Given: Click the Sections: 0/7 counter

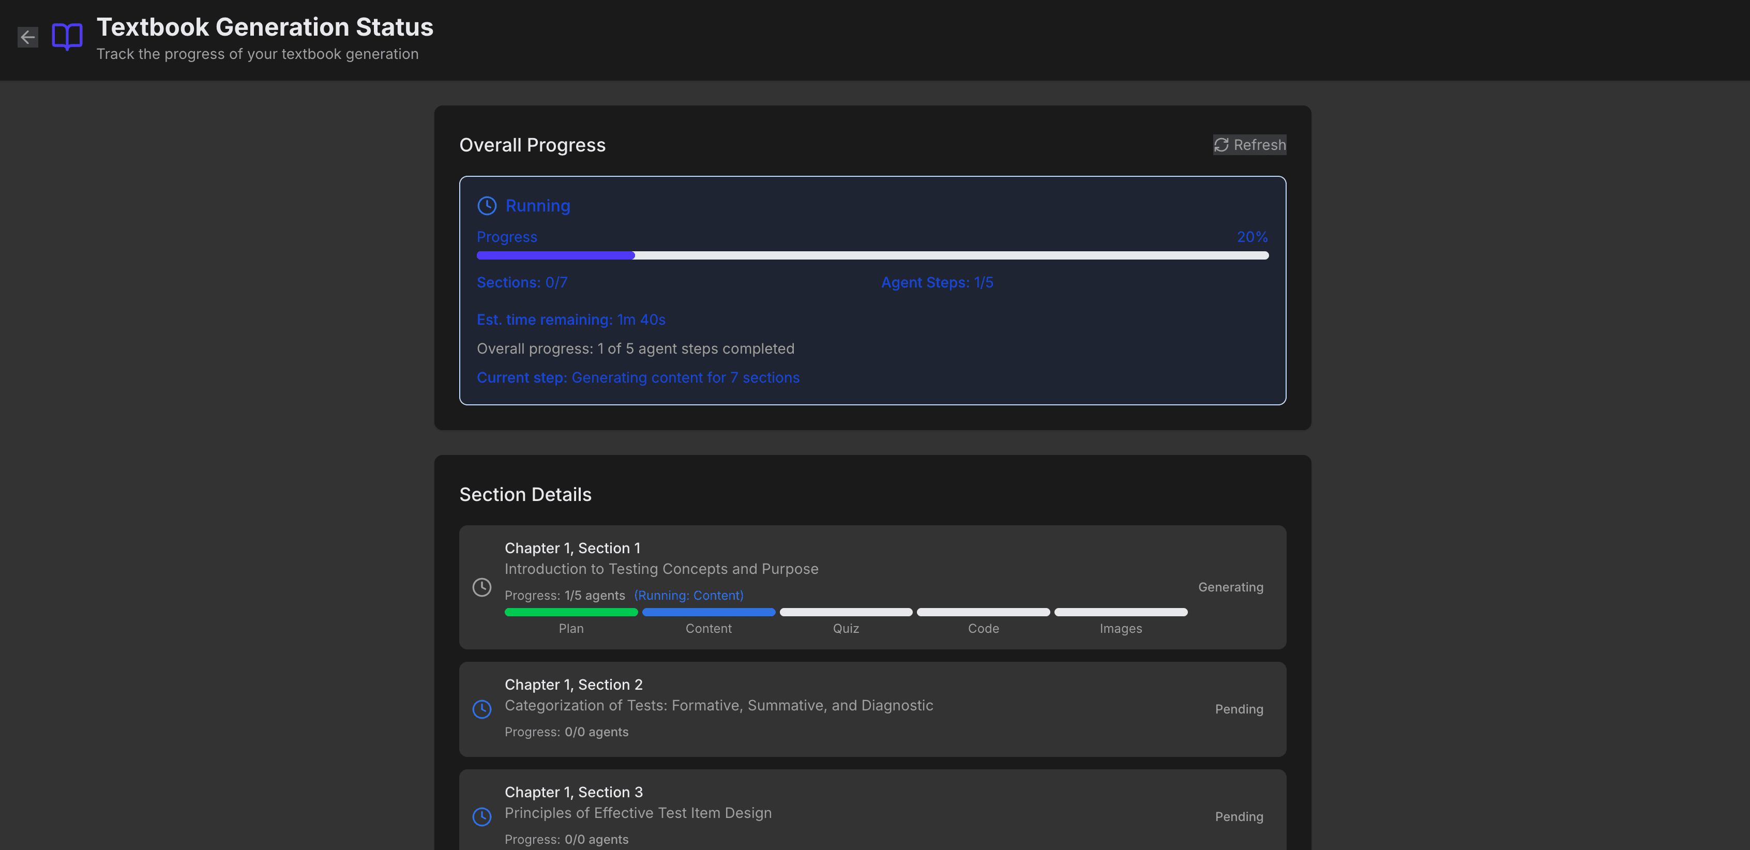Looking at the screenshot, I should coord(522,282).
